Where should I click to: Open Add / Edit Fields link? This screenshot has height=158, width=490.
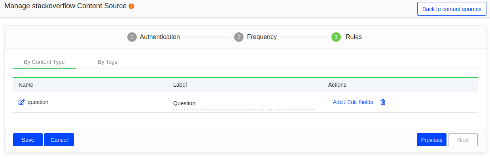[x=353, y=102]
